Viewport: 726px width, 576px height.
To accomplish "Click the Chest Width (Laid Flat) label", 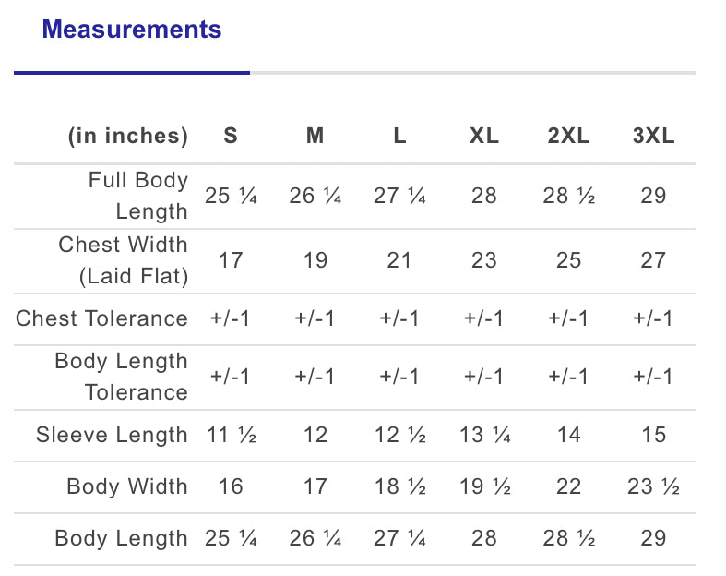I will click(124, 260).
